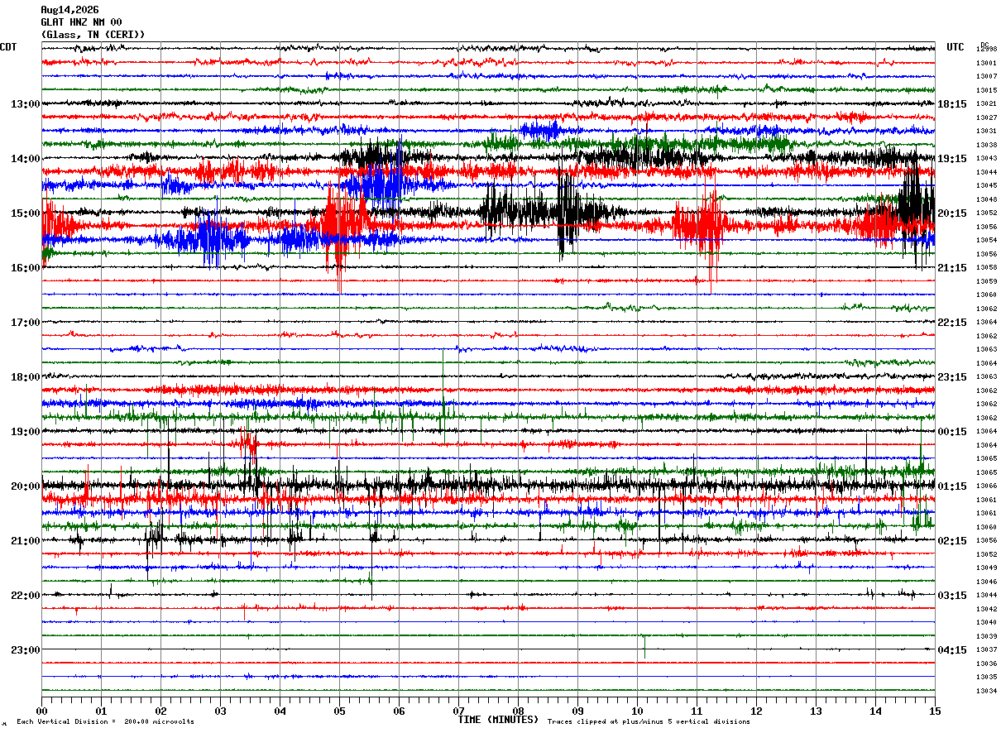Click the Aug14,2026 date header
Screen dimensions: 1001x733
(69, 10)
